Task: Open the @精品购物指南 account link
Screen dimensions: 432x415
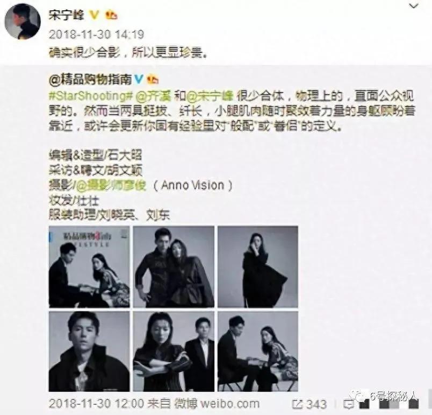Action: [x=91, y=80]
